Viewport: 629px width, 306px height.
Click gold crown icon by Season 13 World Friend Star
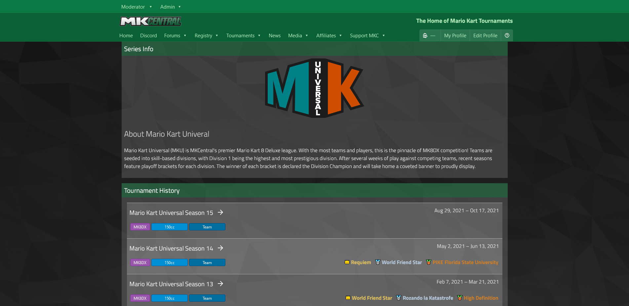pos(348,298)
